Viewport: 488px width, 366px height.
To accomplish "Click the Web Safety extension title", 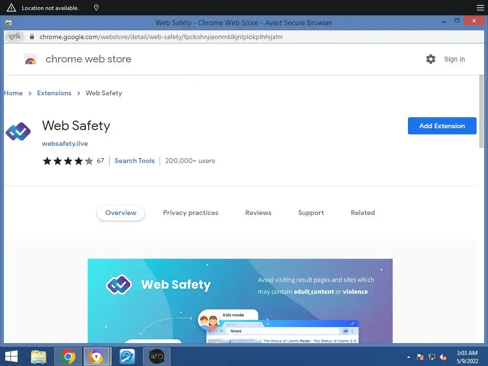I will click(76, 126).
